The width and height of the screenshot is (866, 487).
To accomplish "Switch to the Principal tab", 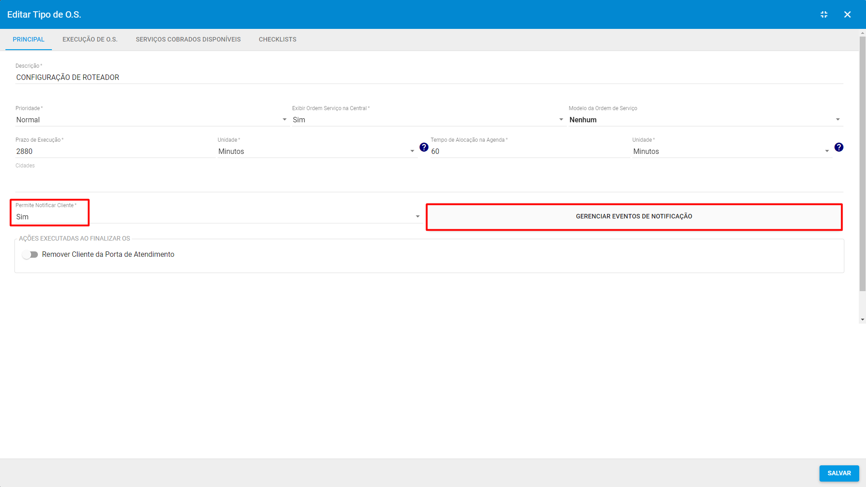I will [x=28, y=39].
